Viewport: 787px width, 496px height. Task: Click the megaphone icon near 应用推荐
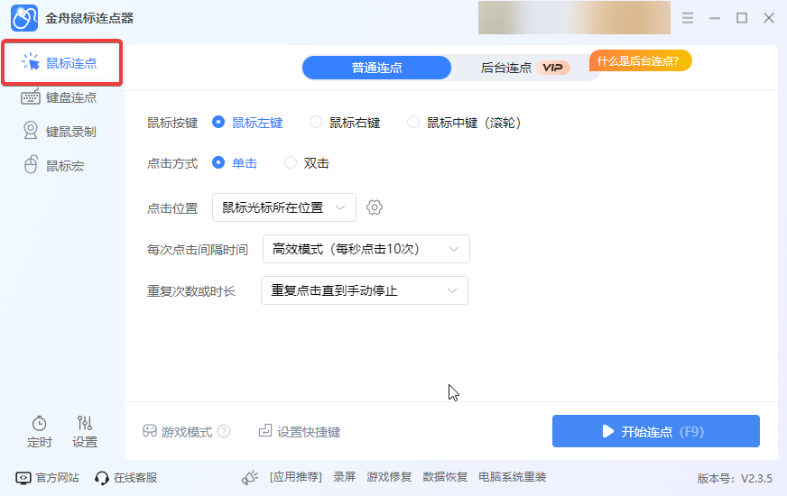pos(250,477)
